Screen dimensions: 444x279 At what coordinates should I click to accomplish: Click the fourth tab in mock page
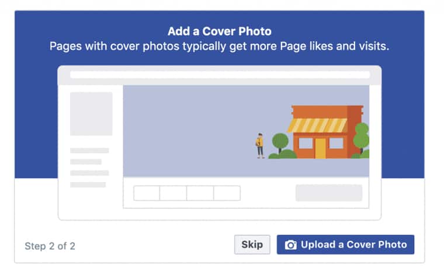(x=227, y=193)
